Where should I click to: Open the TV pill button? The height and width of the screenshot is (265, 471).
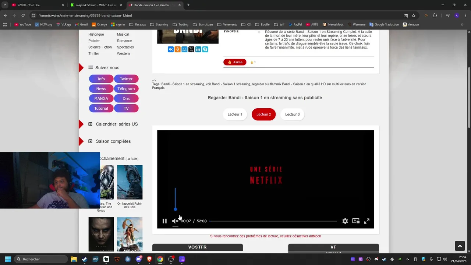(x=126, y=109)
